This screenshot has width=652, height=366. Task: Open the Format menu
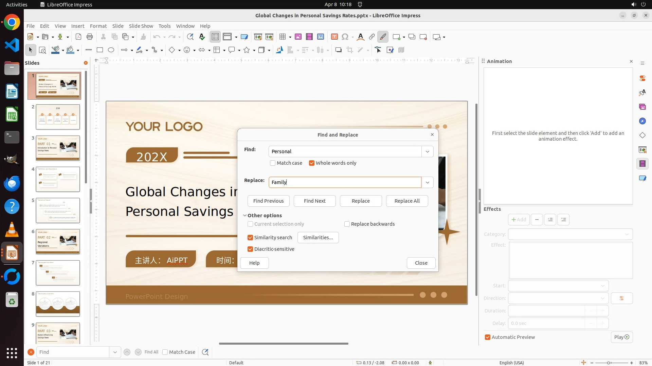pyautogui.click(x=98, y=26)
